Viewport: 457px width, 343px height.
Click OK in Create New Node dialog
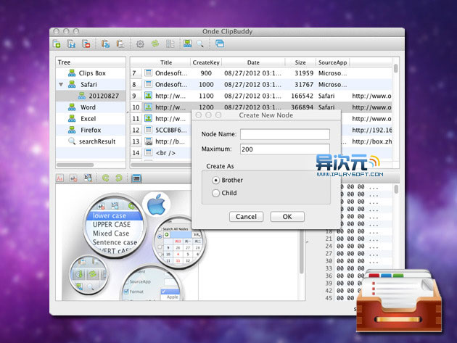pos(287,217)
